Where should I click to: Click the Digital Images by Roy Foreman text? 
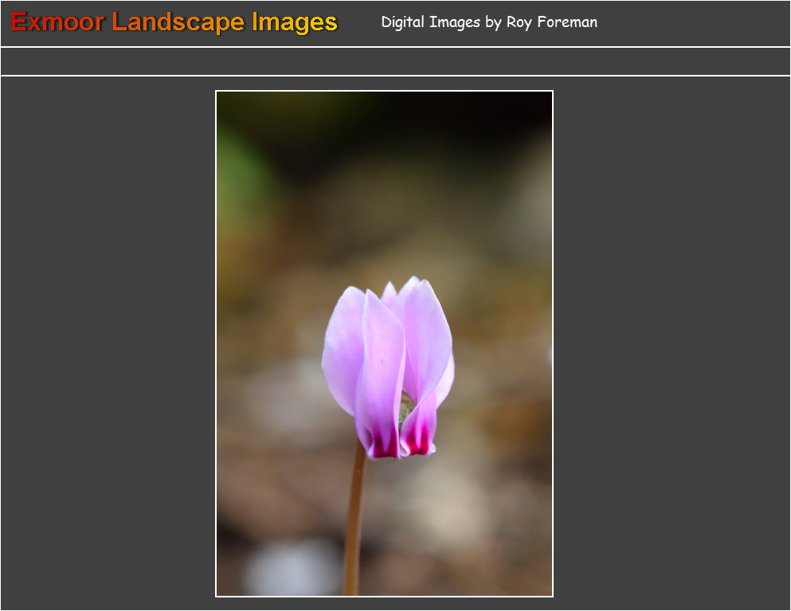tap(489, 22)
